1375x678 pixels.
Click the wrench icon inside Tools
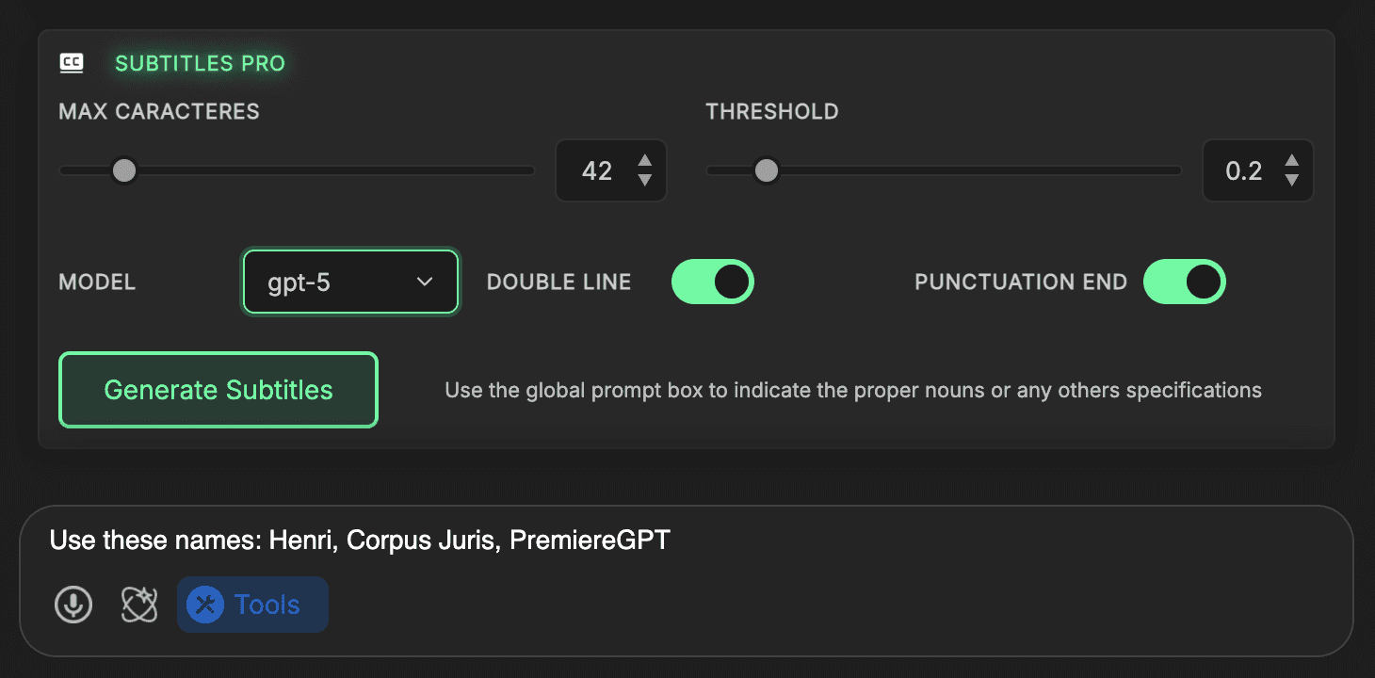click(x=204, y=605)
